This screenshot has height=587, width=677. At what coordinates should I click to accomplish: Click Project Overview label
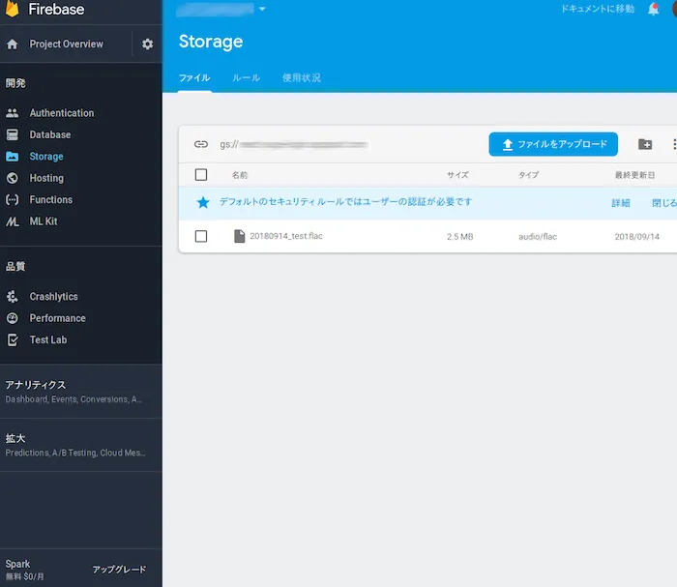click(67, 44)
